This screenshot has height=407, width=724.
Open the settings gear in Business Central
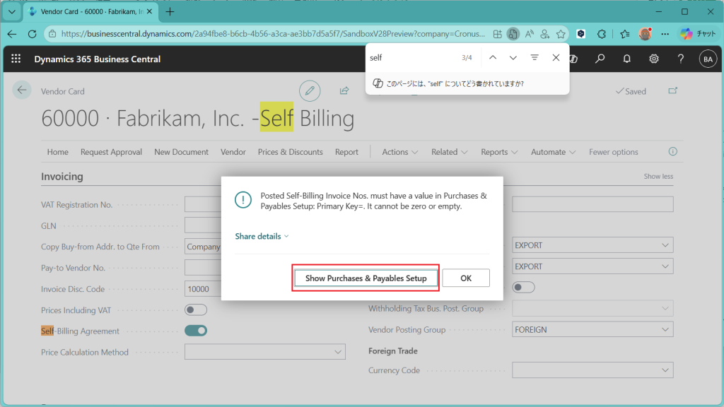click(654, 59)
